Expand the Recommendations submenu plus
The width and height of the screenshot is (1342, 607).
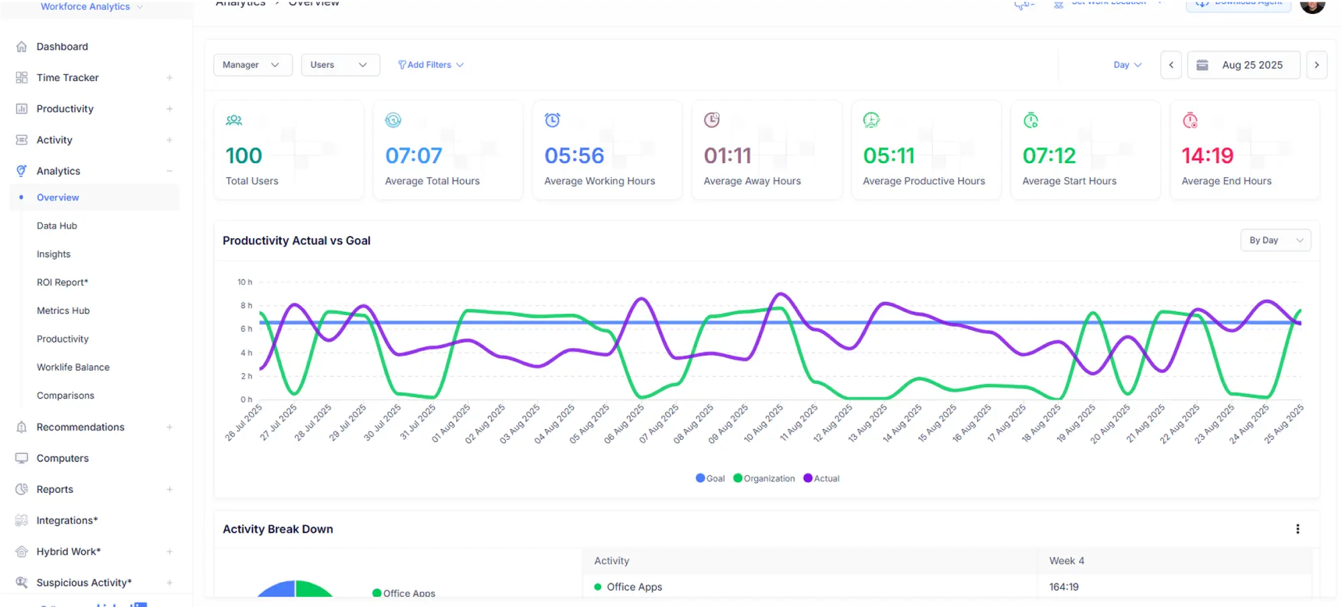[170, 427]
